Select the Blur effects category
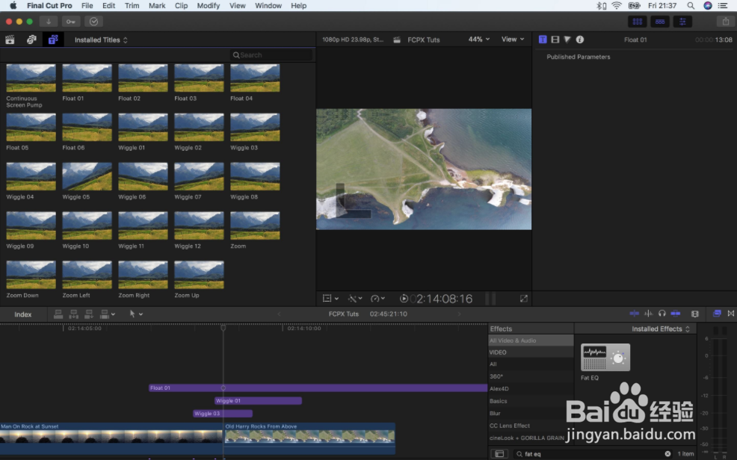 coord(495,413)
